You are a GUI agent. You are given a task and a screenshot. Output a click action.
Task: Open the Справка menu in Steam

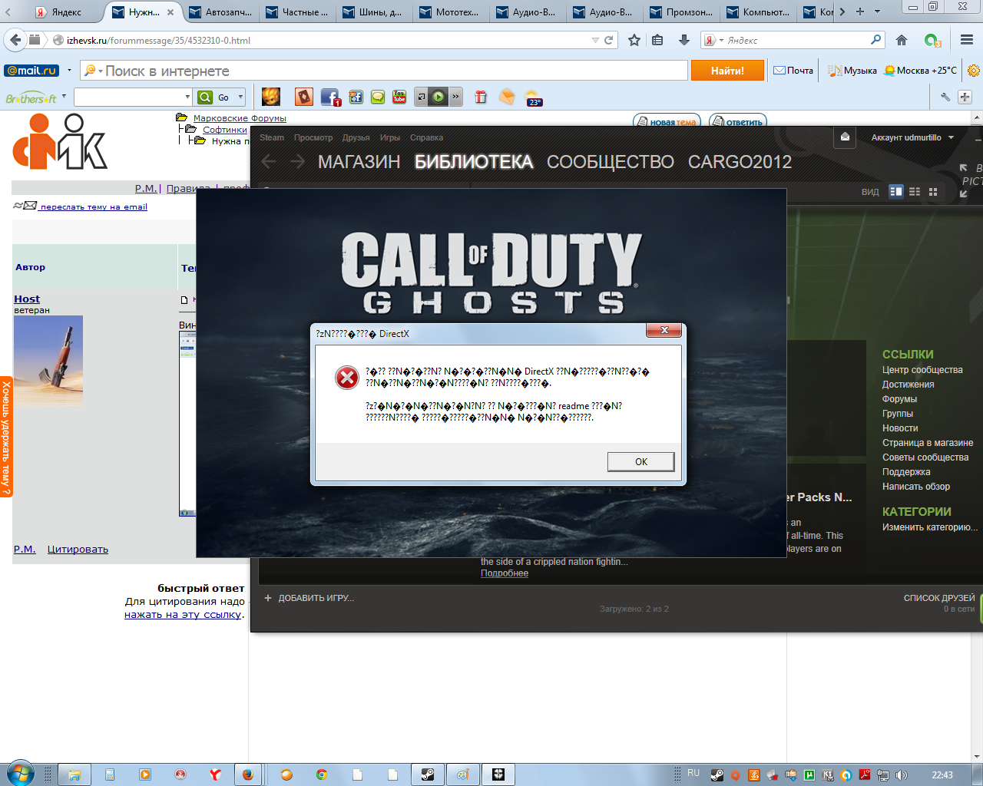(426, 137)
